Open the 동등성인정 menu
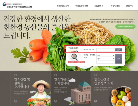138x106 pixels. pos(99,6)
